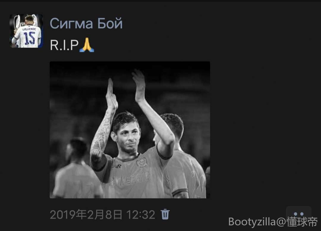Click the club crest on the player's shirt

[142, 162]
